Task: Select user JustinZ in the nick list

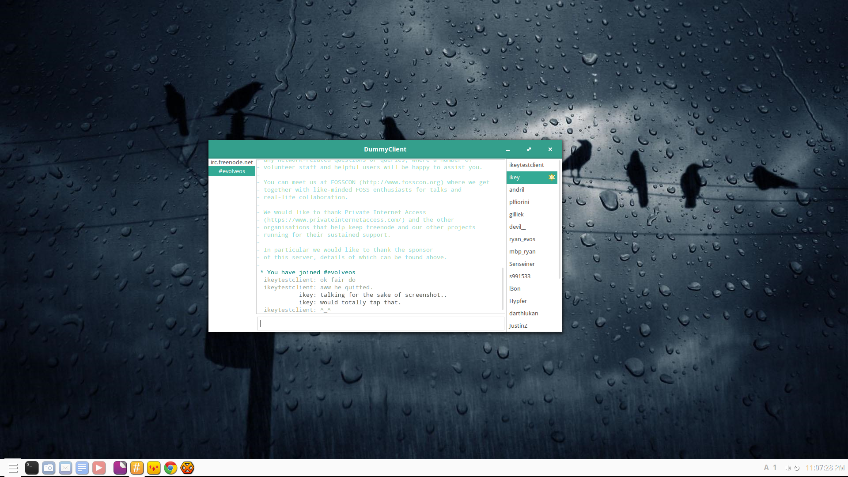Action: coord(532,326)
